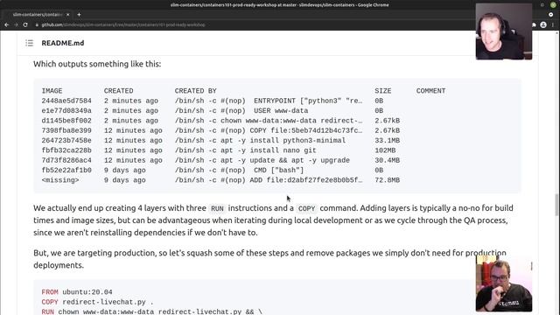
Task: Click the 102MB size value
Action: click(x=385, y=150)
